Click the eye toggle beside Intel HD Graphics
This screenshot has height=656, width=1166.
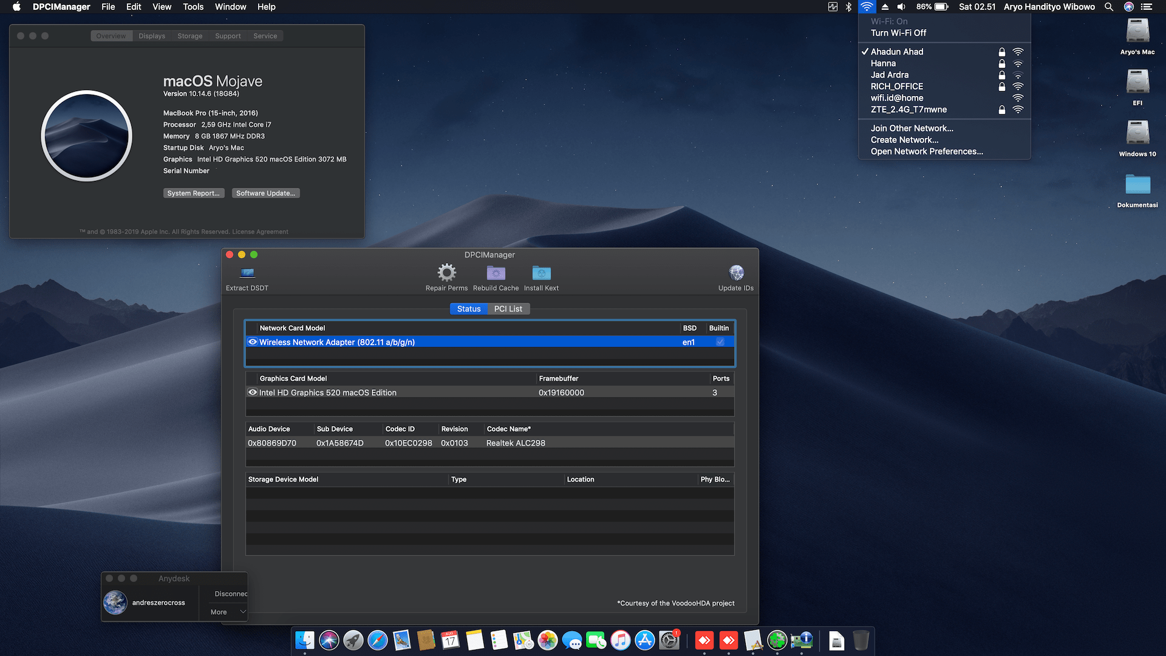pos(253,392)
